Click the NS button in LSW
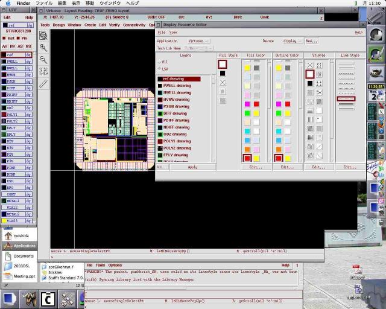386x309 pixels. pyautogui.click(x=28, y=46)
